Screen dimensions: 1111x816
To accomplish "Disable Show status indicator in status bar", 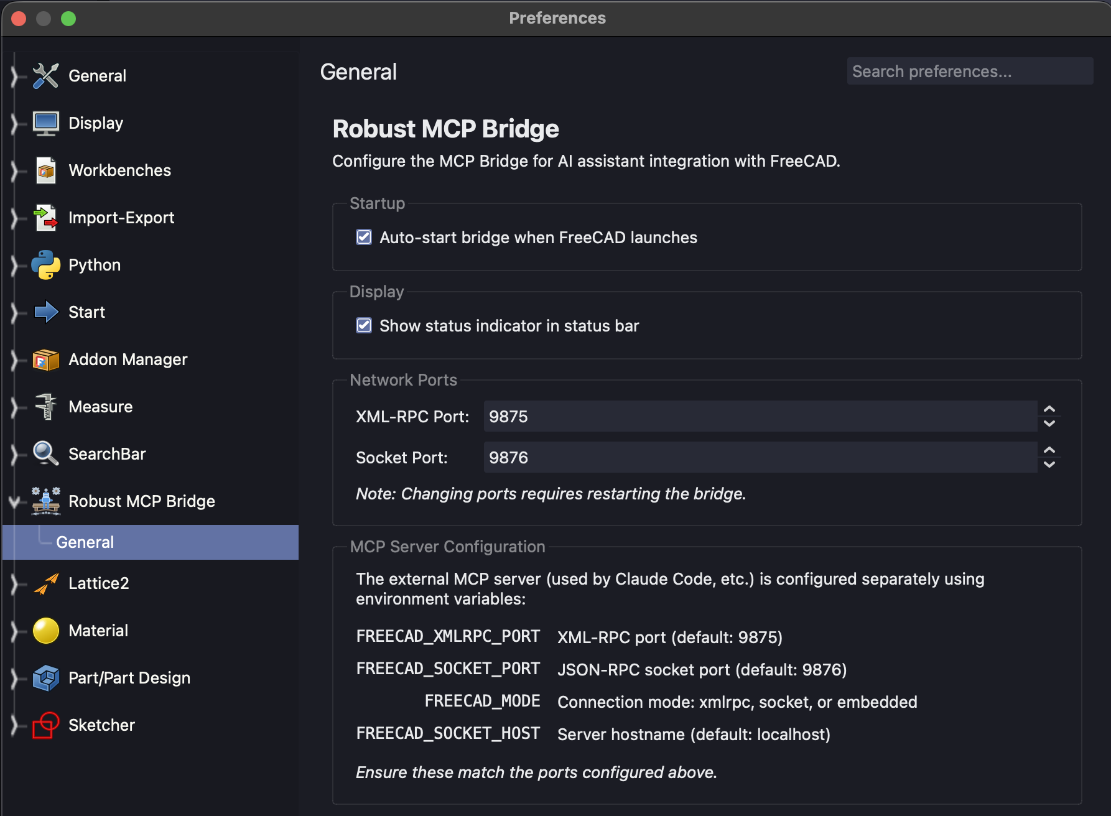I will (364, 325).
